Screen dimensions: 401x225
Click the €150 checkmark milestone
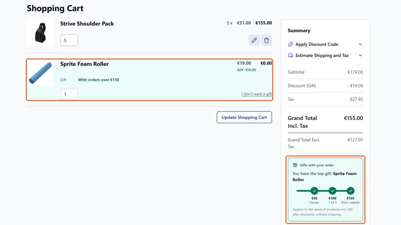[350, 191]
